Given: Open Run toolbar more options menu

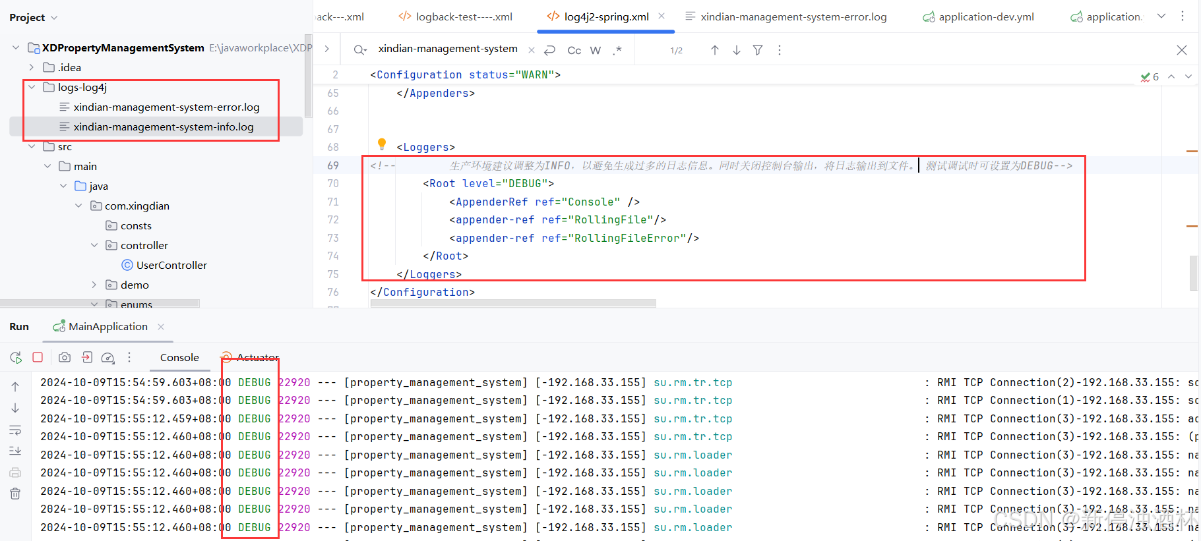Looking at the screenshot, I should click(x=129, y=357).
